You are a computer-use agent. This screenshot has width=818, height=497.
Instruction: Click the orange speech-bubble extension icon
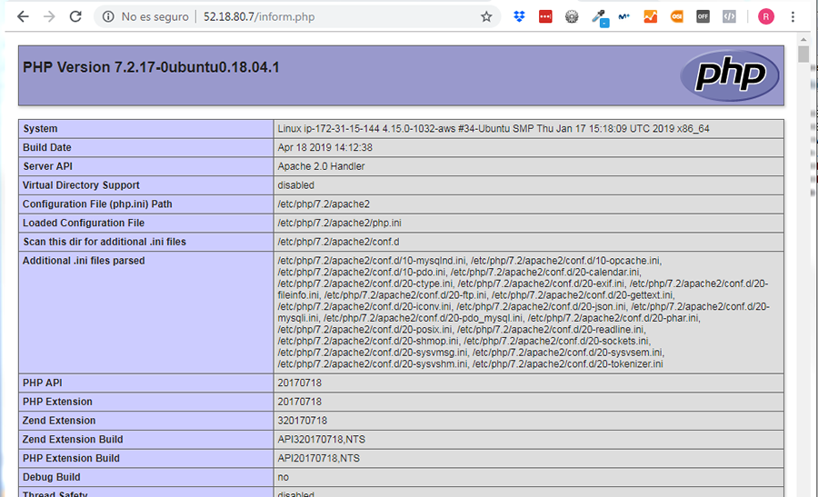coord(676,16)
